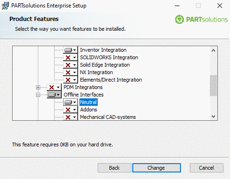Select Offline Interfaces feature label
Viewport: 230px width, 179px height.
84,95
